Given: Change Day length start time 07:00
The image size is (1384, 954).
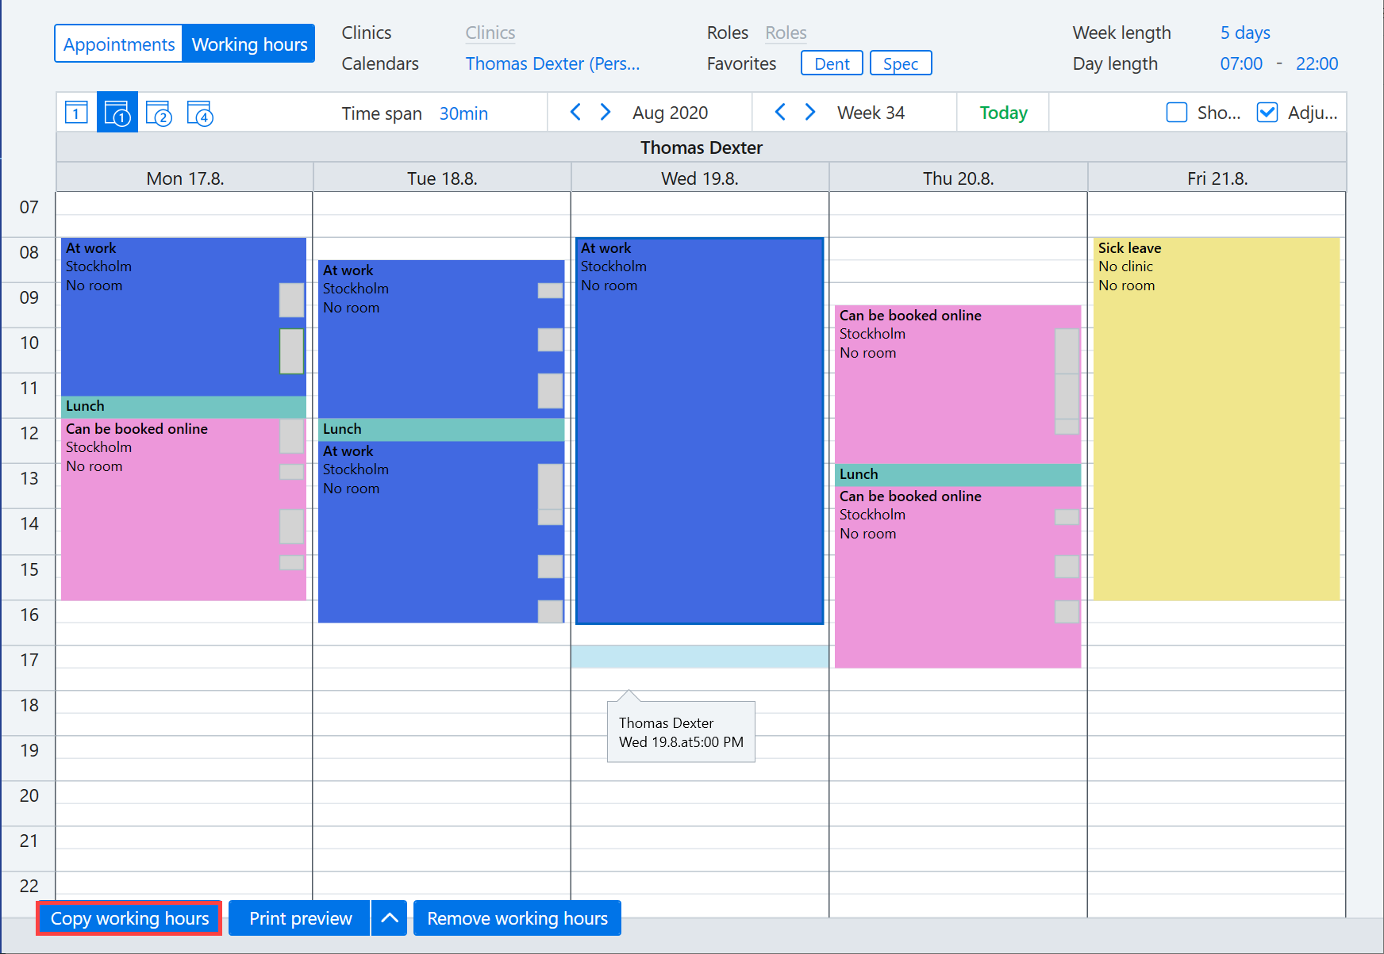Looking at the screenshot, I should click(1241, 63).
